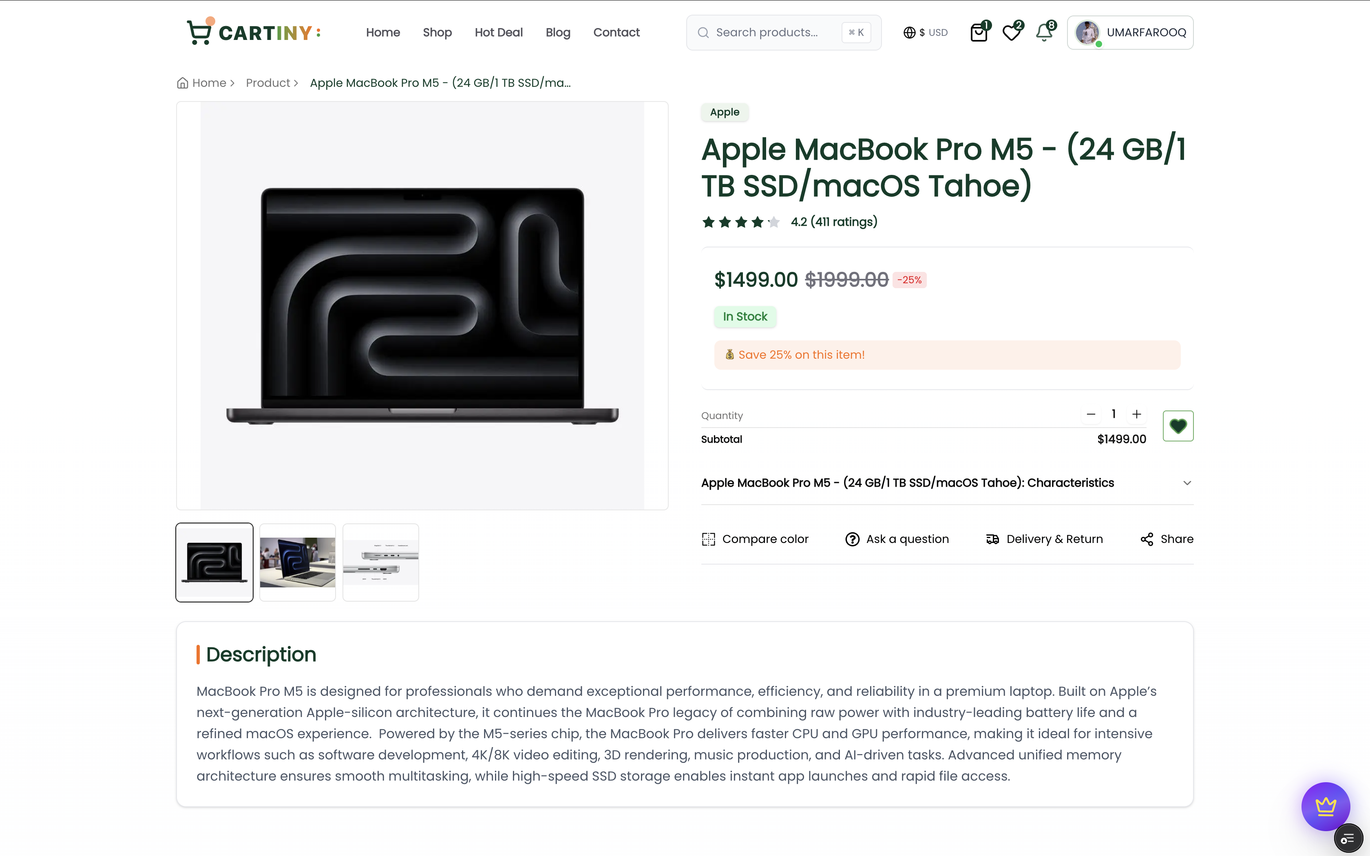Click the Compare color icon
This screenshot has height=856, width=1370.
(x=708, y=539)
